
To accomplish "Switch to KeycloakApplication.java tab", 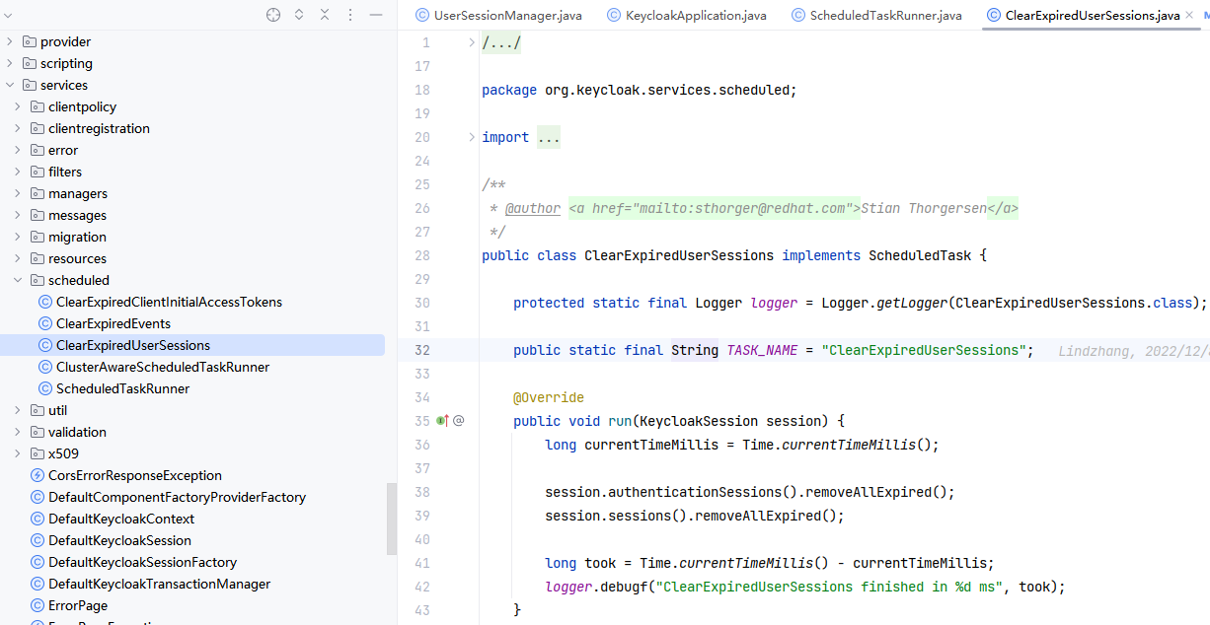I will pos(687,15).
